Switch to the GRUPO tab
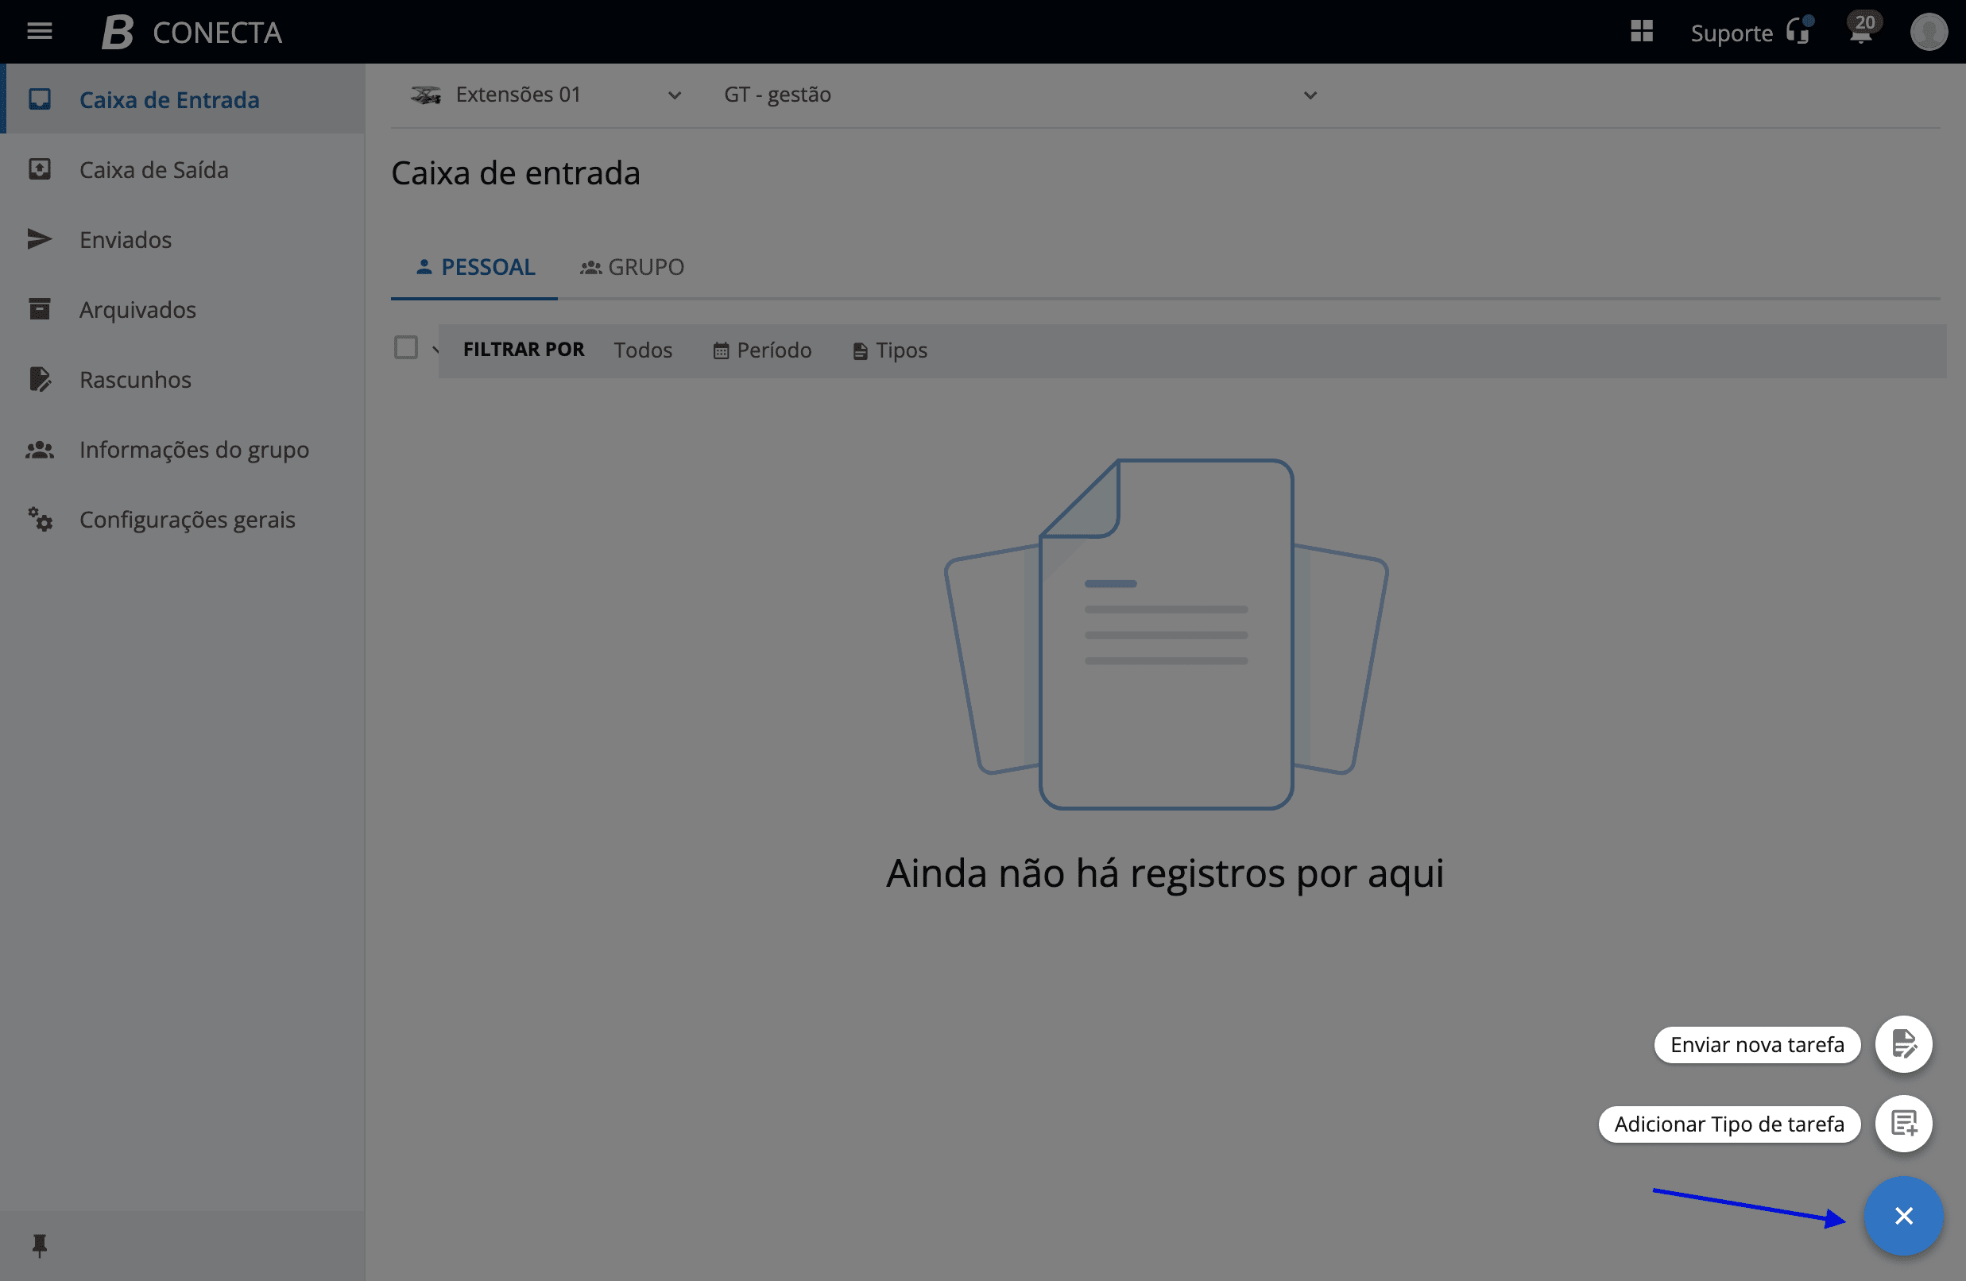Image resolution: width=1966 pixels, height=1281 pixels. click(x=632, y=267)
